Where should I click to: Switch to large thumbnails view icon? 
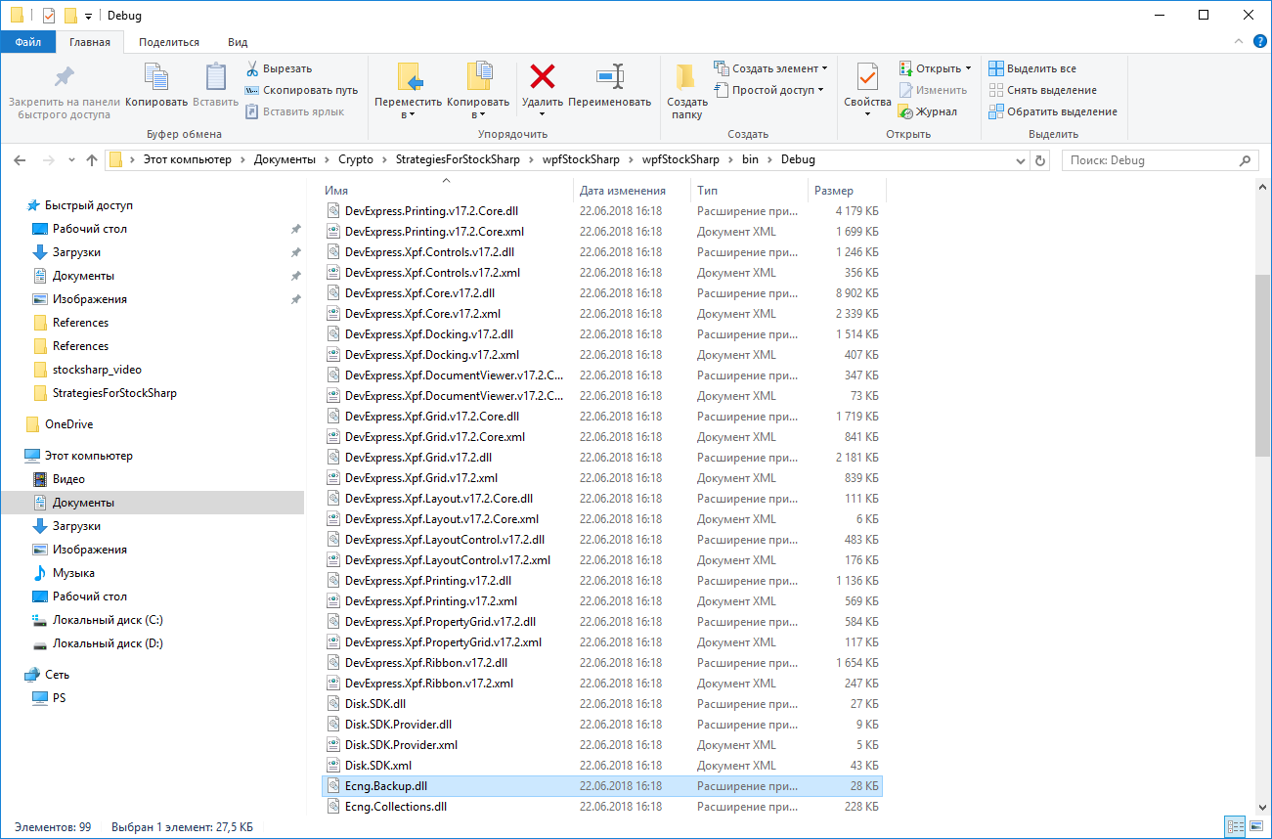coord(1255,827)
